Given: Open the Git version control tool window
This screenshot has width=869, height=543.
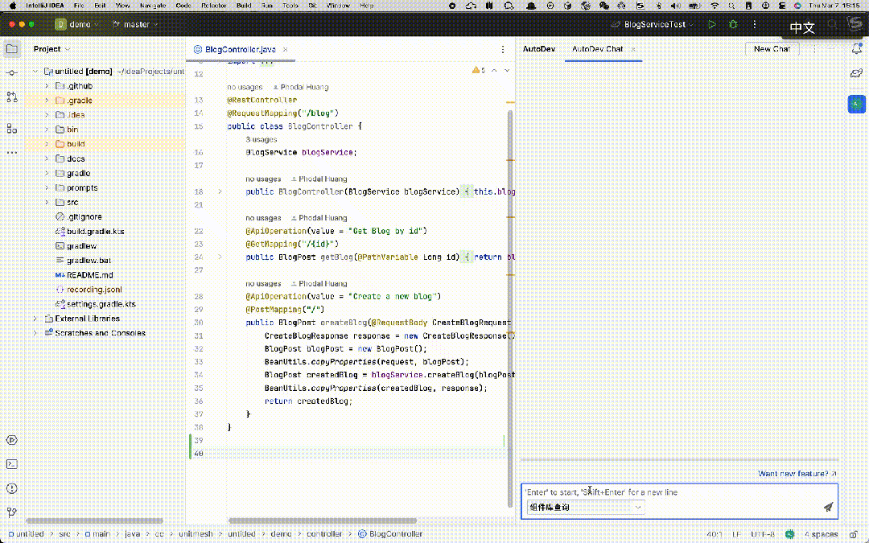Looking at the screenshot, I should (12, 512).
